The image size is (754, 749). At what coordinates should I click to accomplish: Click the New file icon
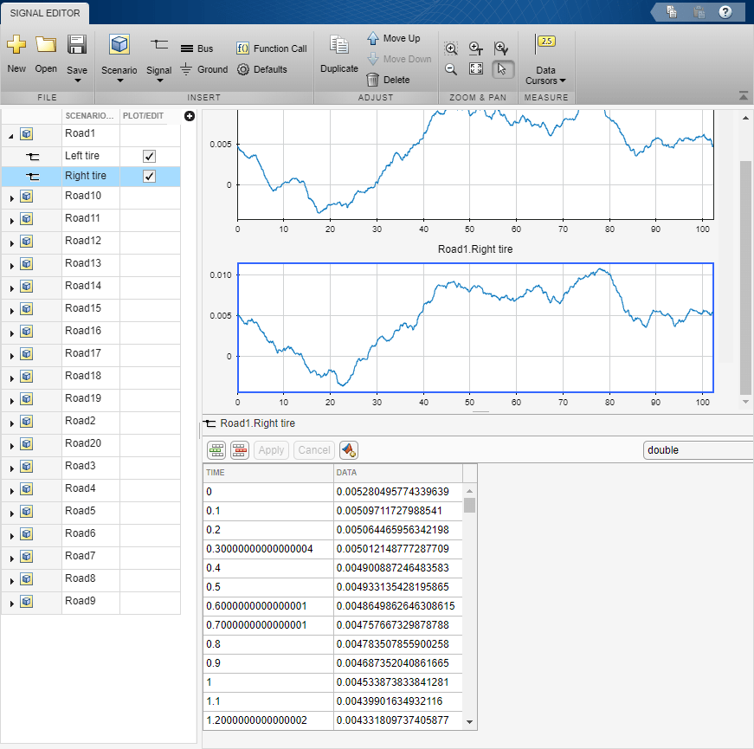[16, 45]
